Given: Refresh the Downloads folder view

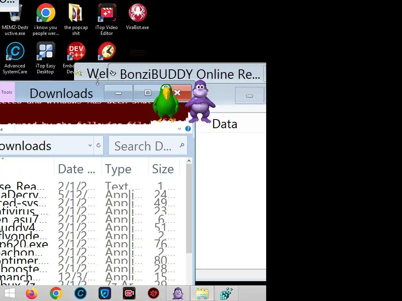Looking at the screenshot, I should [x=99, y=145].
